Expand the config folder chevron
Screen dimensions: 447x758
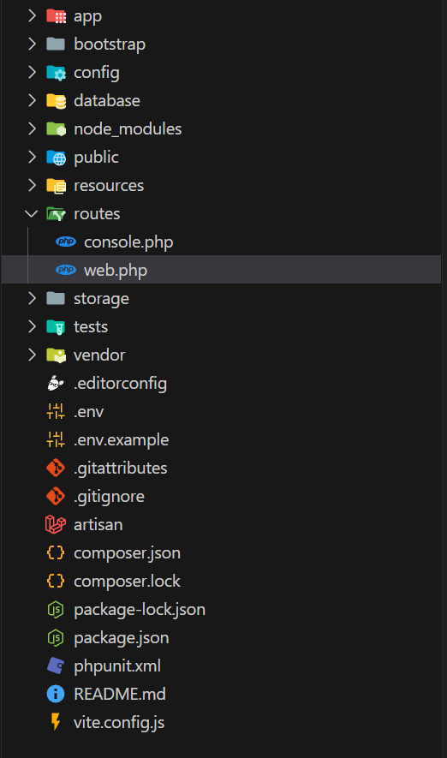[32, 73]
